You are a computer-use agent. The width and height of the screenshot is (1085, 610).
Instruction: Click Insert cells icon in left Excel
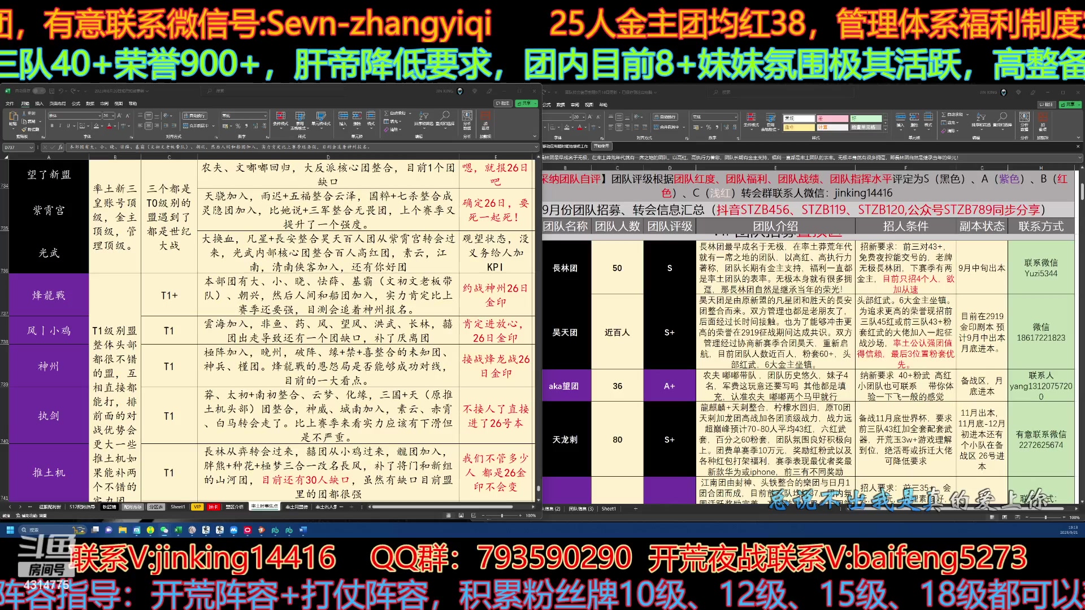pyautogui.click(x=343, y=116)
